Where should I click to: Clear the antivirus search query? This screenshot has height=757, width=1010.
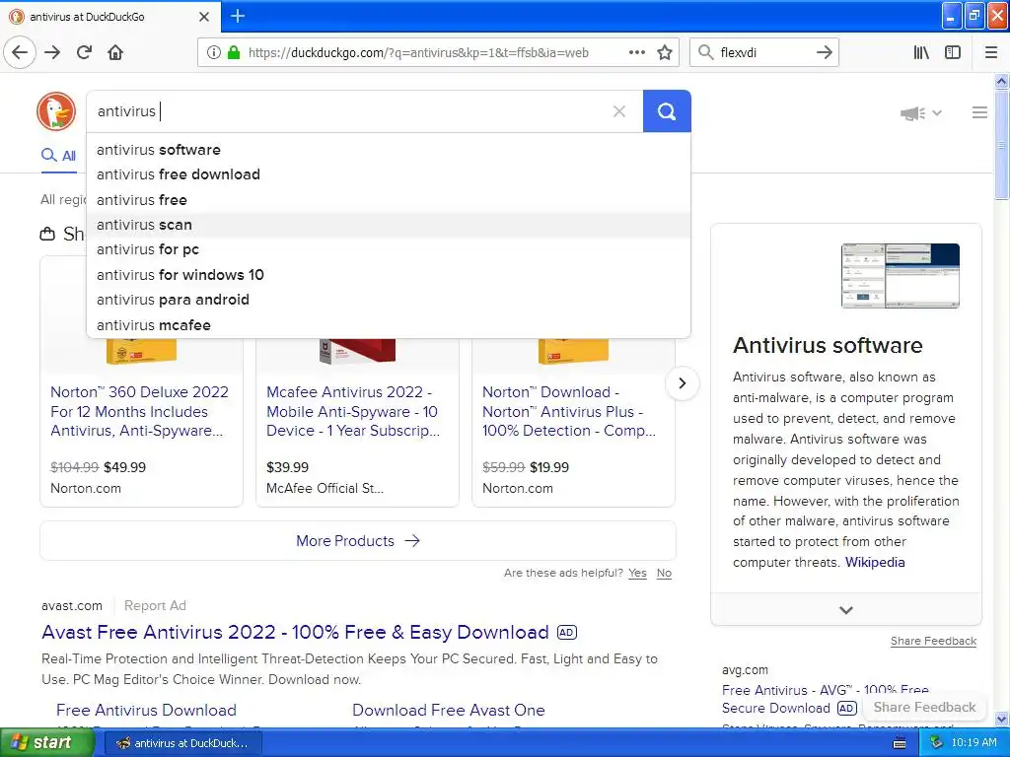619,111
